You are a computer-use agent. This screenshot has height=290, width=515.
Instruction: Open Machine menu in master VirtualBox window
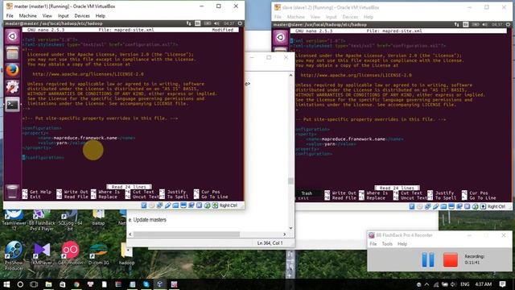(x=28, y=15)
